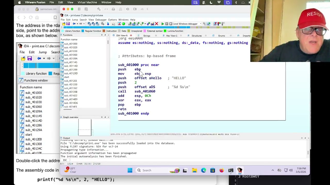Switch to the Strings tab
This screenshot has height=185, width=330.
[146, 36]
